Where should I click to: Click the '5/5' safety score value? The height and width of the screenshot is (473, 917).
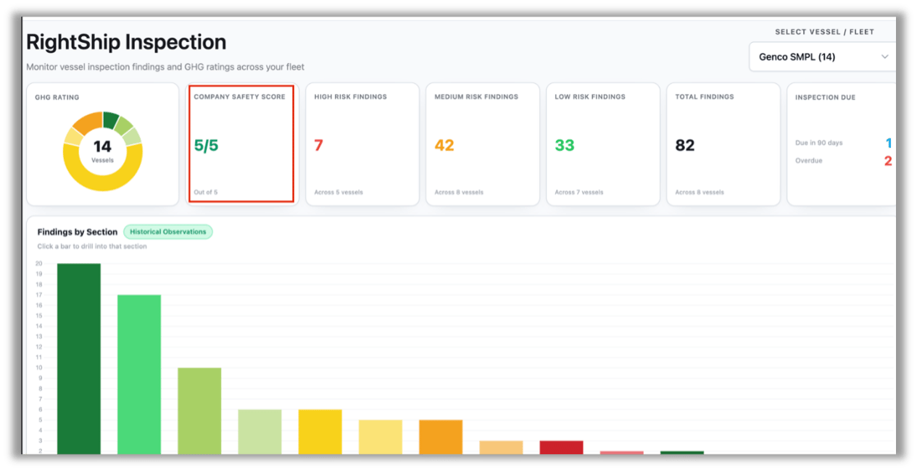point(206,146)
